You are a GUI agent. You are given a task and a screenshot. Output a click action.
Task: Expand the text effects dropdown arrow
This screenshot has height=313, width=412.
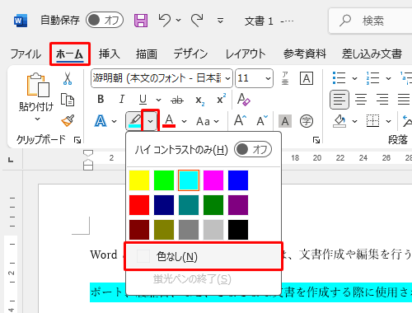coord(114,121)
